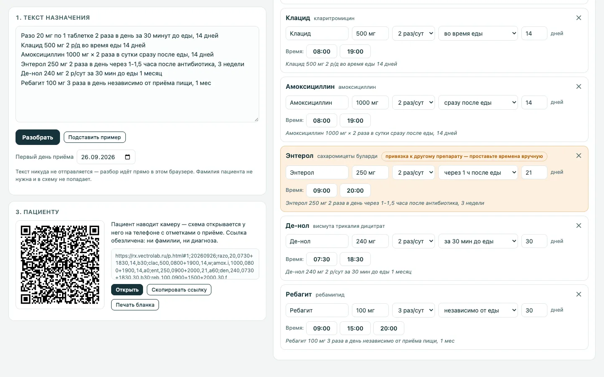
Task: Remove the Де-нол medication card
Action: 579,226
